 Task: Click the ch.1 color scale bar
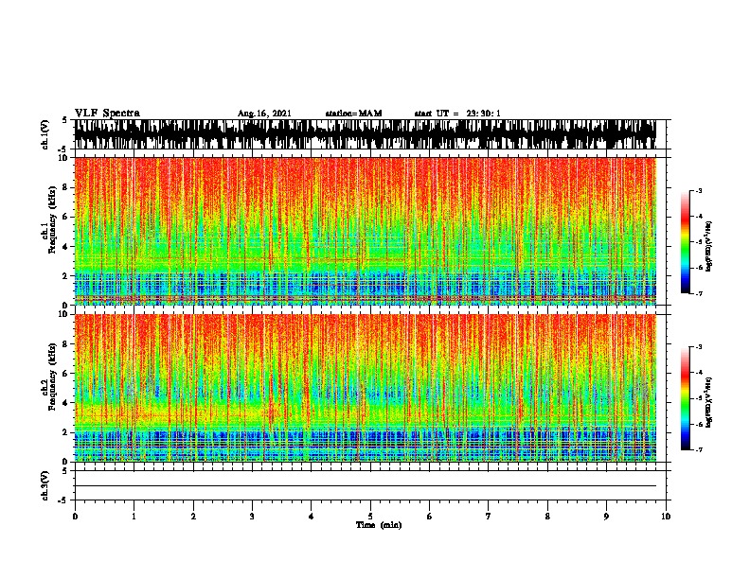[686, 242]
